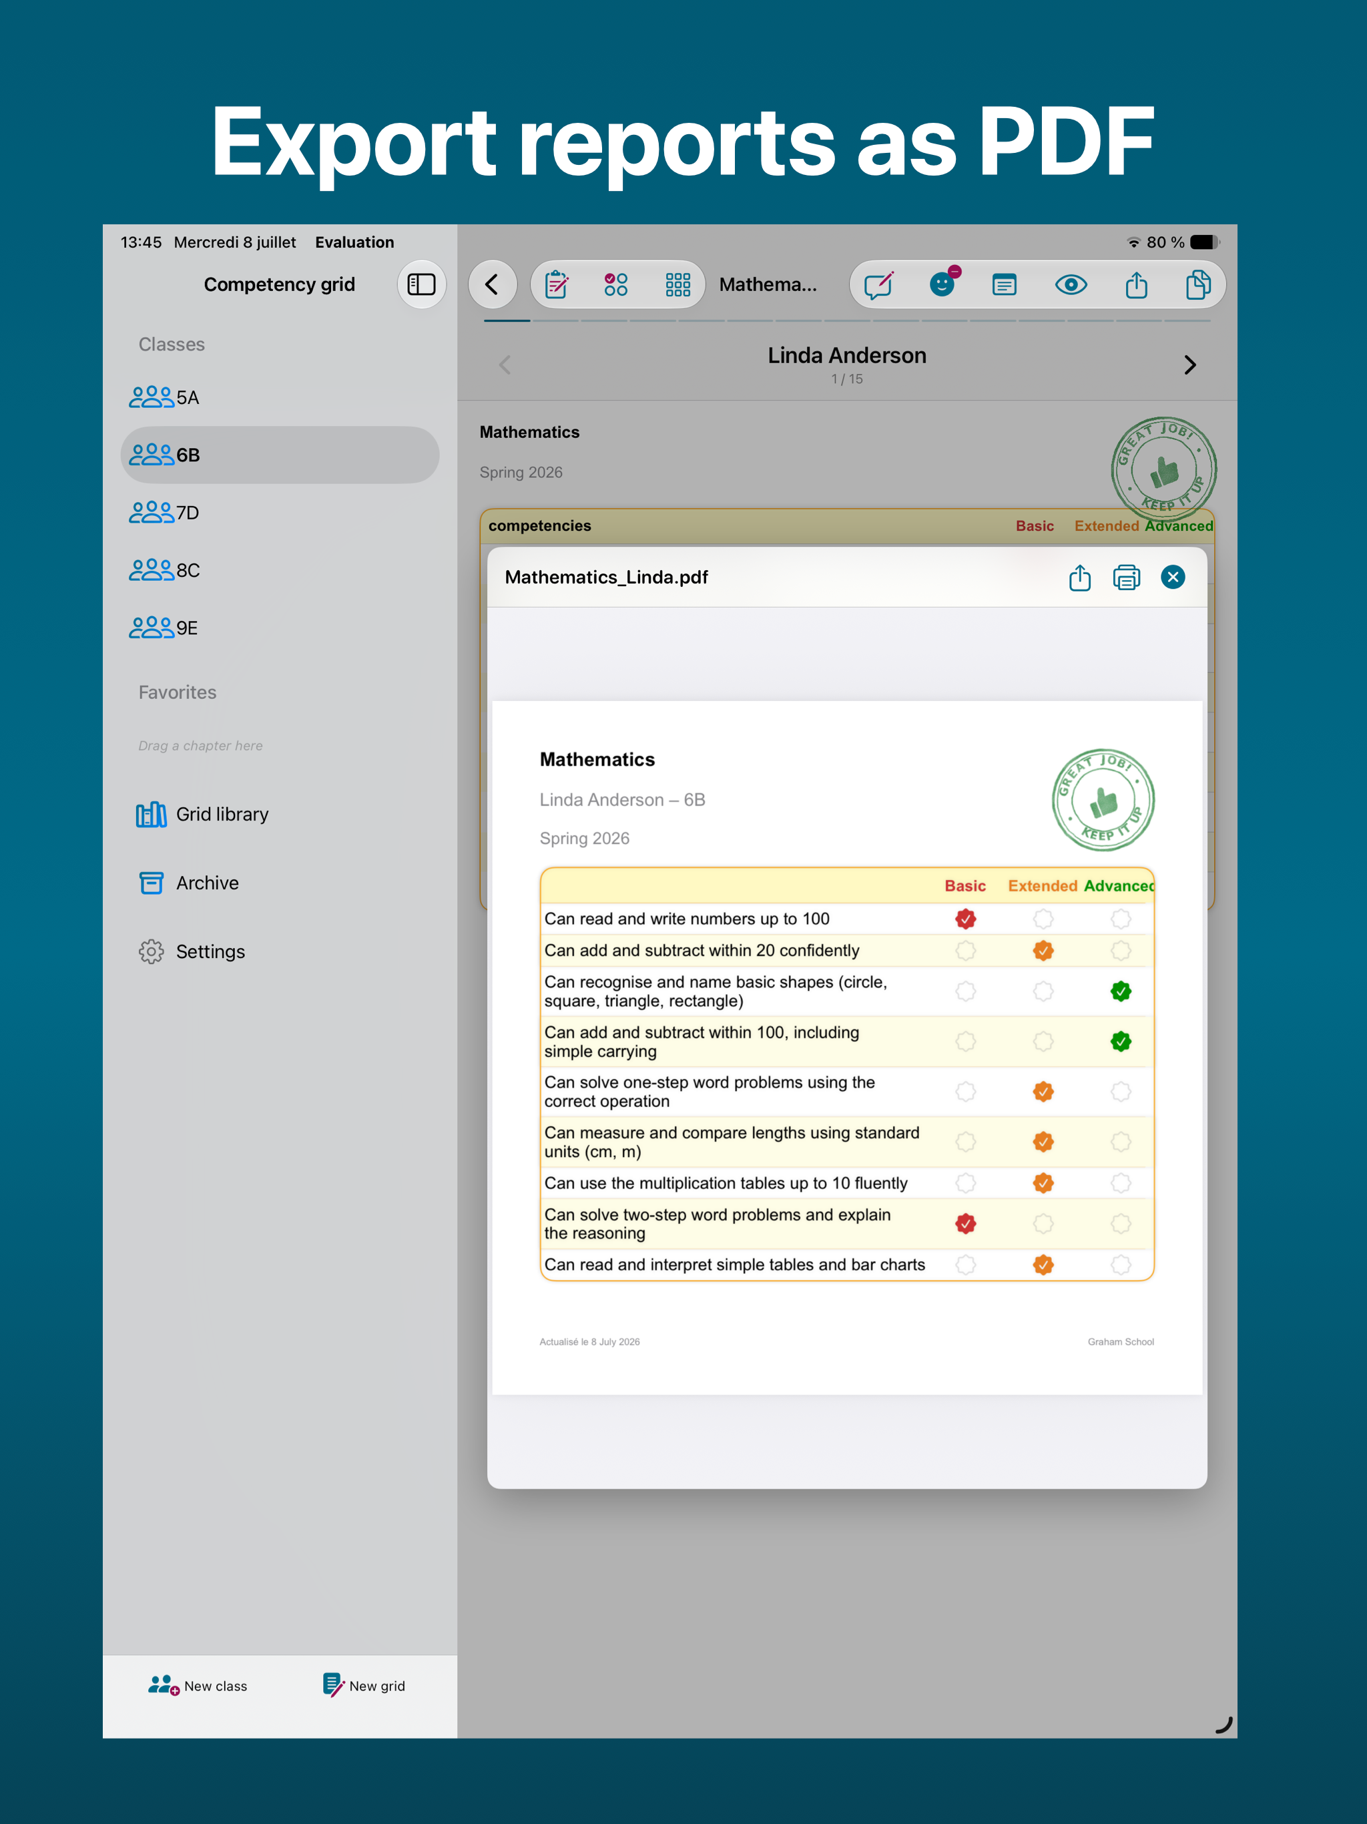The width and height of the screenshot is (1367, 1824).
Task: Open the Grid library
Action: tap(203, 815)
